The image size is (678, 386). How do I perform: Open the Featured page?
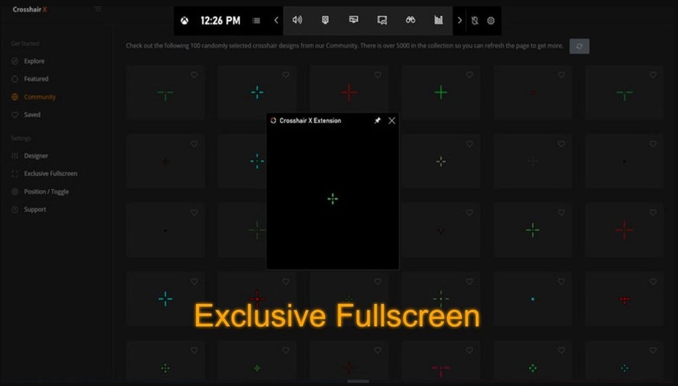(x=37, y=79)
